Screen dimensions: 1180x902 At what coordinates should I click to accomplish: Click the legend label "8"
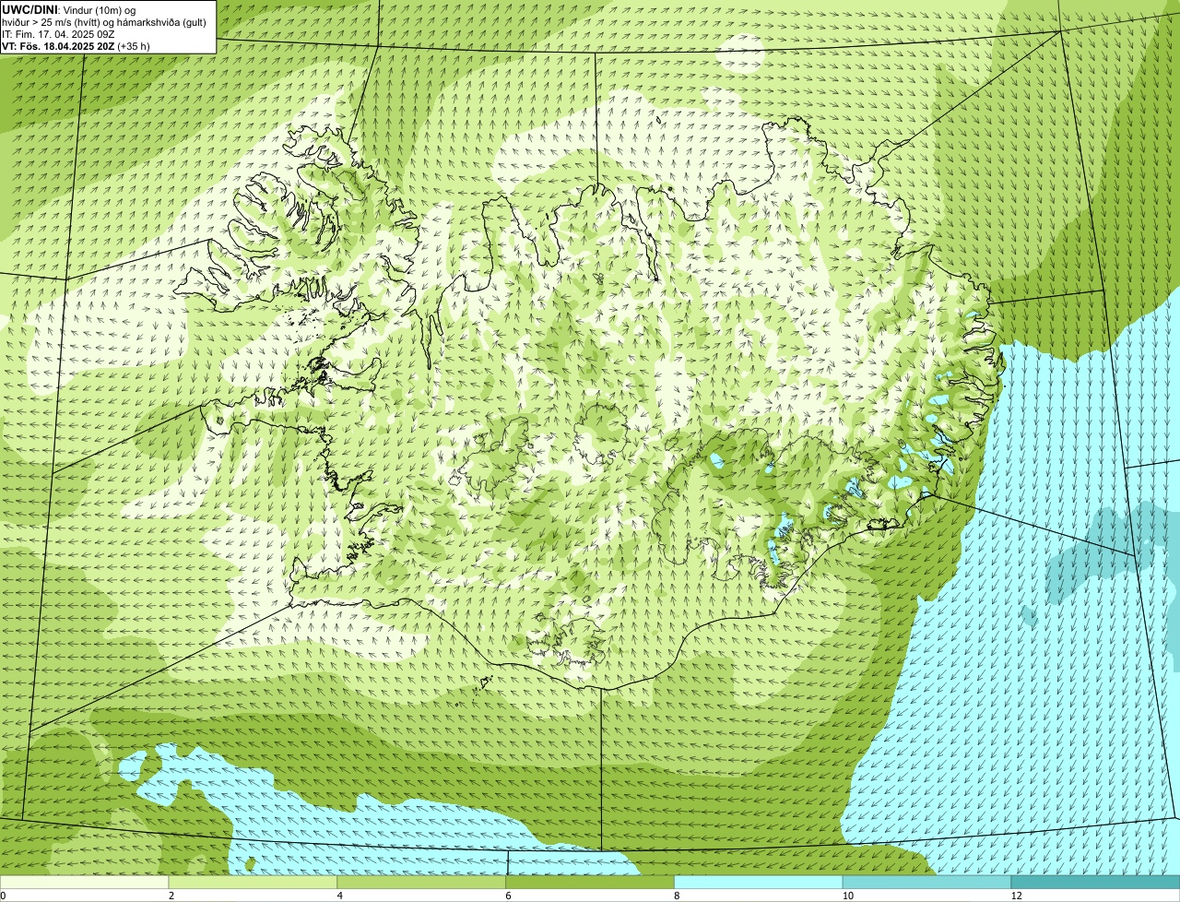[677, 896]
